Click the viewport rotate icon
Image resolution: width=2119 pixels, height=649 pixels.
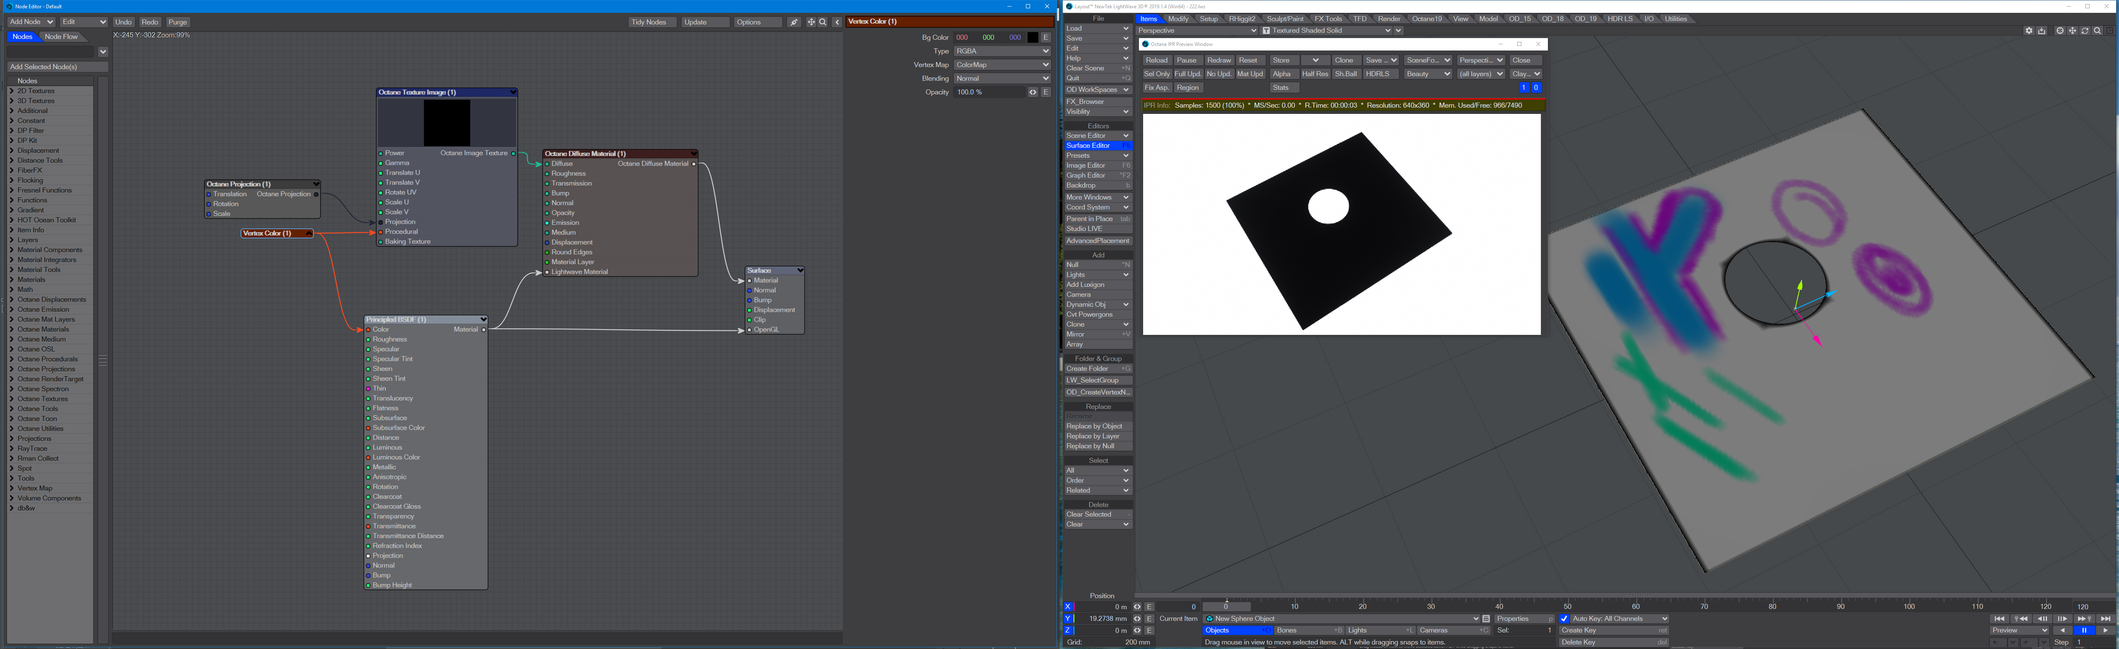coord(2085,31)
